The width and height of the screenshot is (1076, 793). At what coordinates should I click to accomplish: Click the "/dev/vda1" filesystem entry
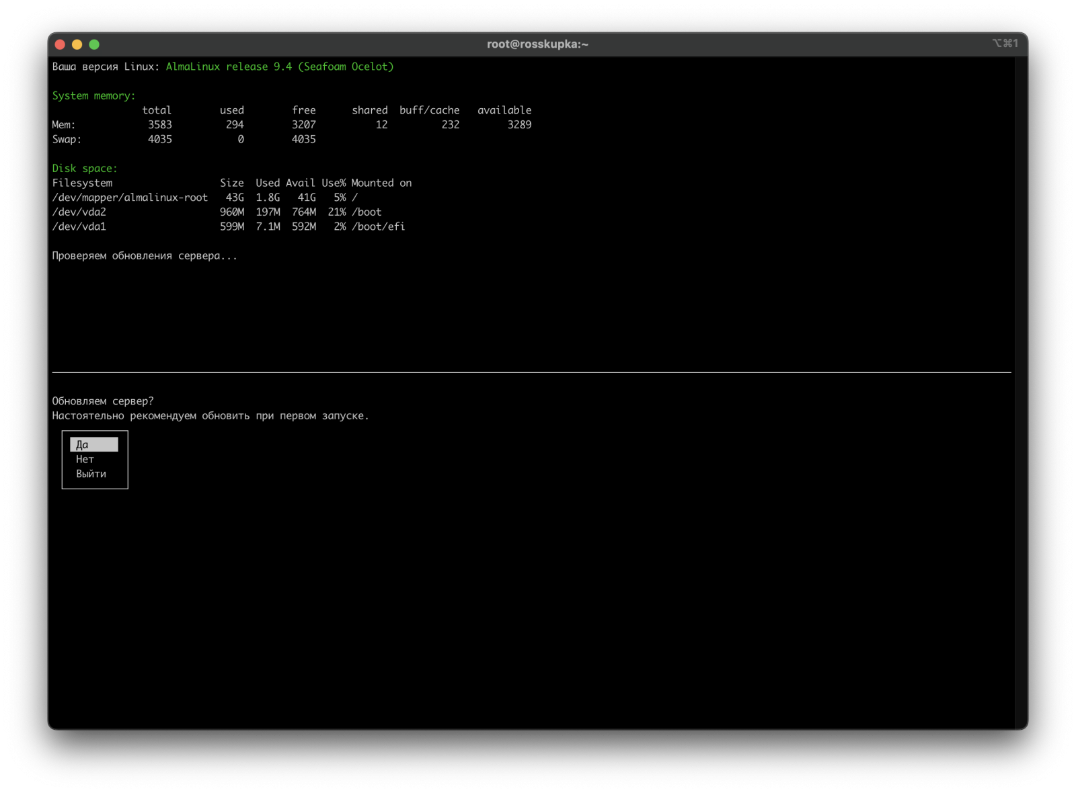[x=79, y=226]
